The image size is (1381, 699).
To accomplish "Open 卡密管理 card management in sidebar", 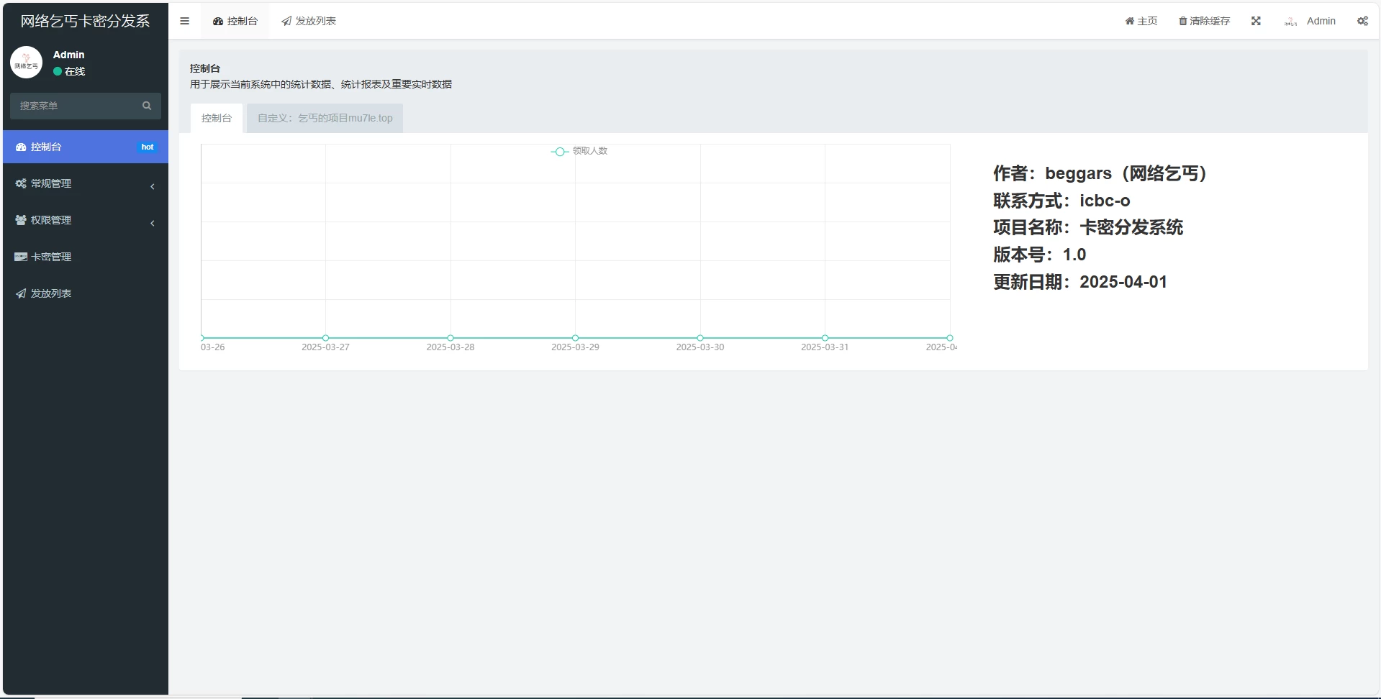I will coord(50,257).
